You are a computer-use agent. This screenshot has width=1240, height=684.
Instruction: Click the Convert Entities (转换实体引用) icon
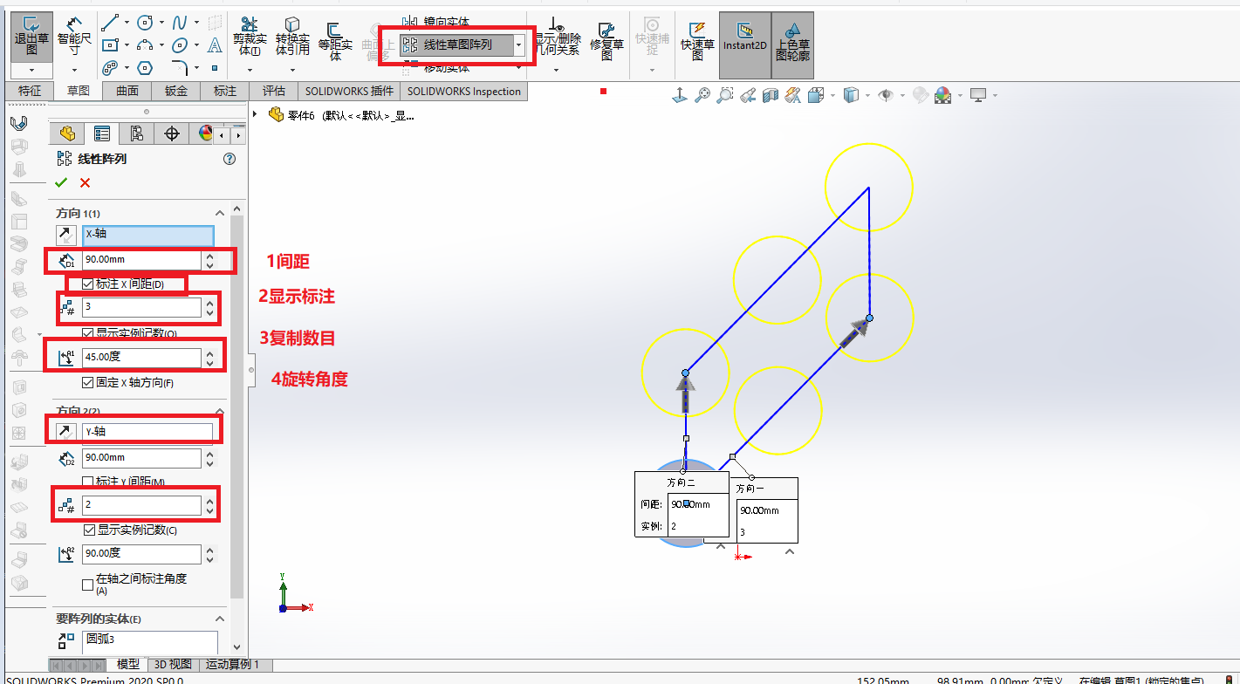[x=292, y=37]
